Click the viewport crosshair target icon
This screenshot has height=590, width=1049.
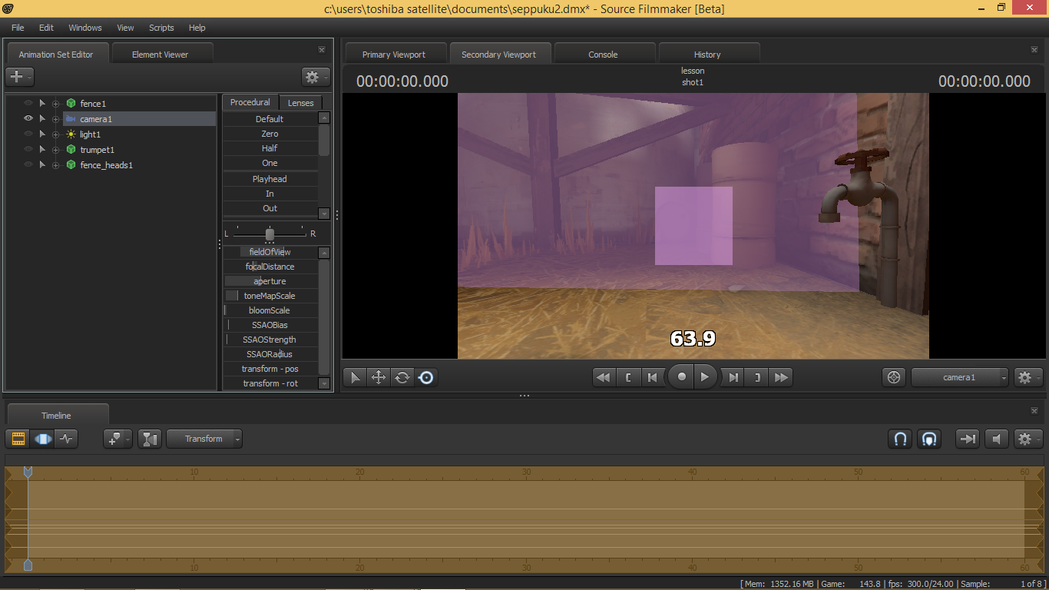tap(894, 377)
